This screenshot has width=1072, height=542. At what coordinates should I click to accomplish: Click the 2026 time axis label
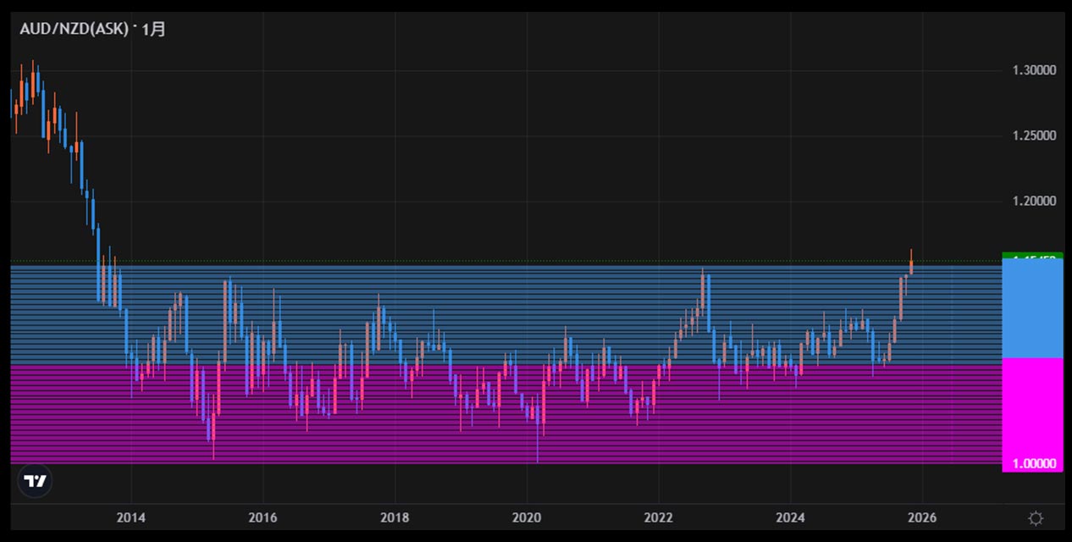(x=922, y=517)
